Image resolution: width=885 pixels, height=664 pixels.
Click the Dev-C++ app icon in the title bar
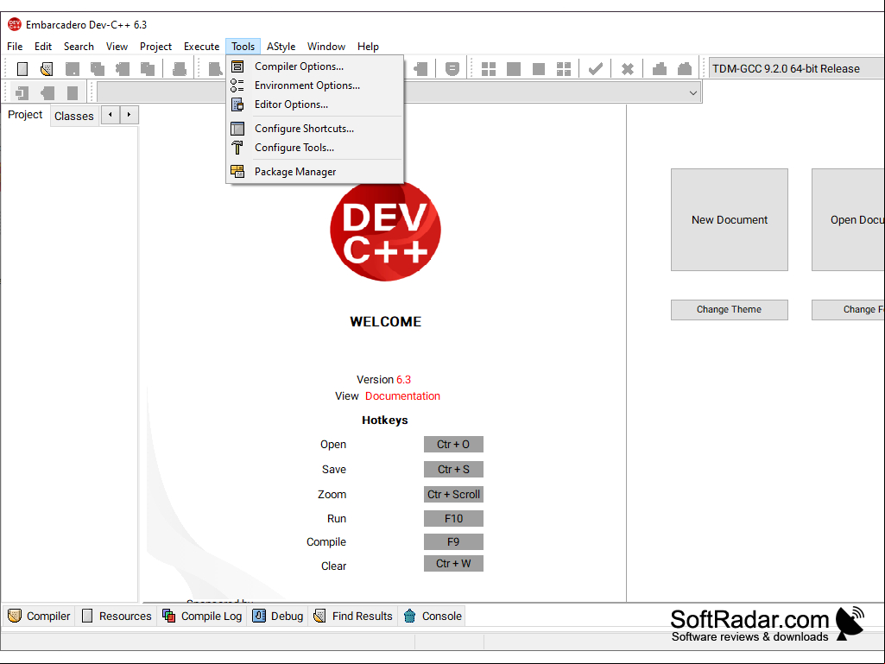14,24
